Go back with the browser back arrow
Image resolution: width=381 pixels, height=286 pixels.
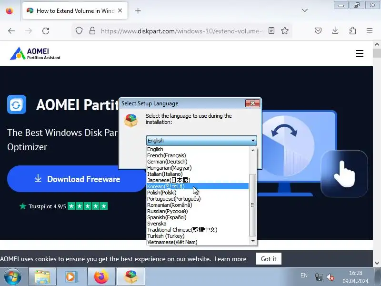(11, 31)
